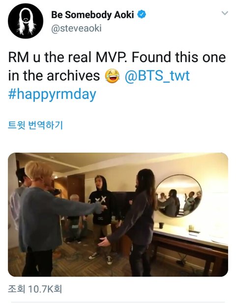This screenshot has height=303, width=236.
Task: Visit the @steveaoki handle
Action: [76, 29]
